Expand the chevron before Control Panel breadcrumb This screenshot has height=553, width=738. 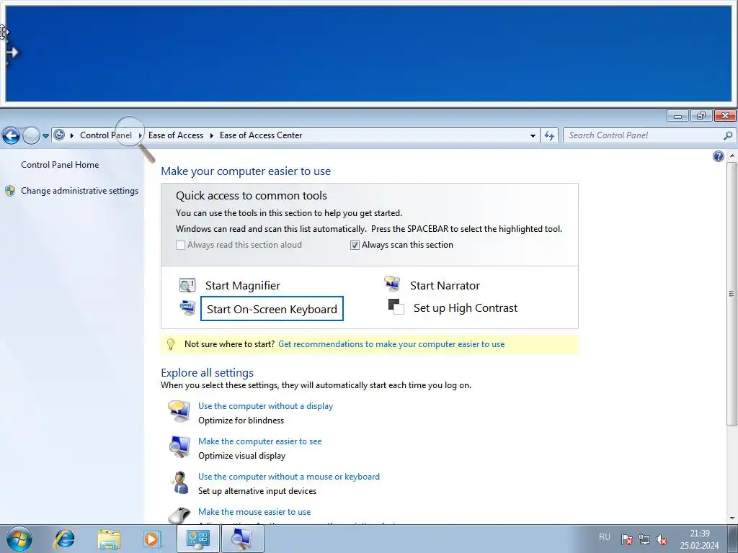[72, 135]
